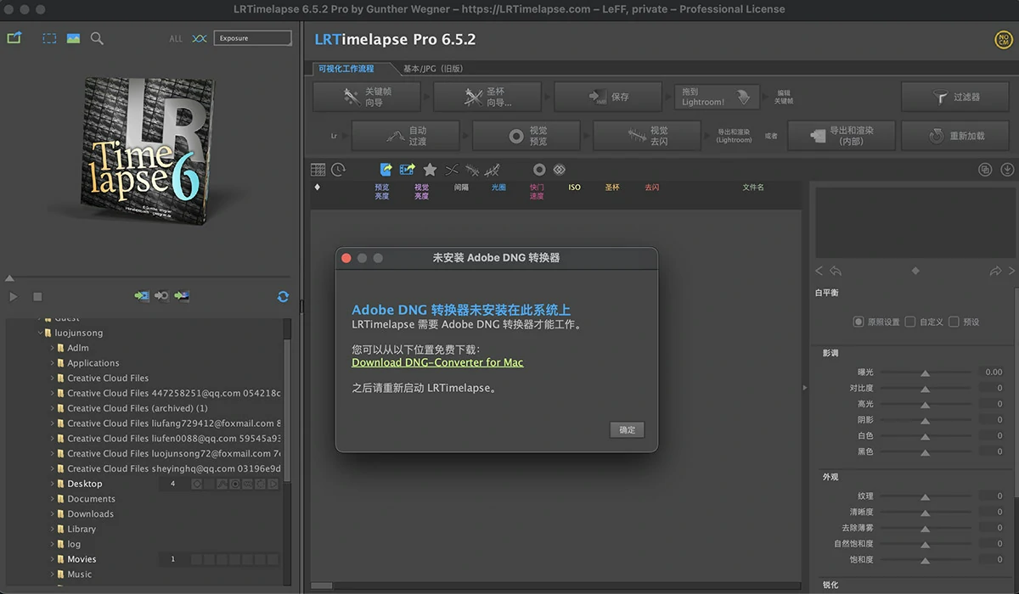
Task: Sort by the ISO column header
Action: pyautogui.click(x=575, y=187)
